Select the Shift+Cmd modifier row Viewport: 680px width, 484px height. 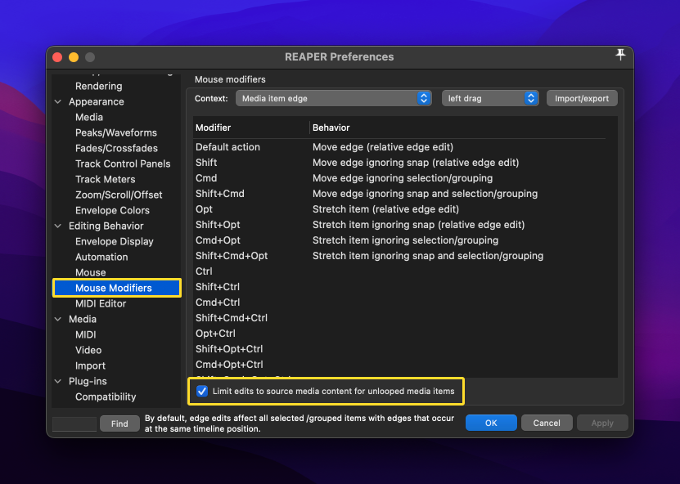coord(399,194)
